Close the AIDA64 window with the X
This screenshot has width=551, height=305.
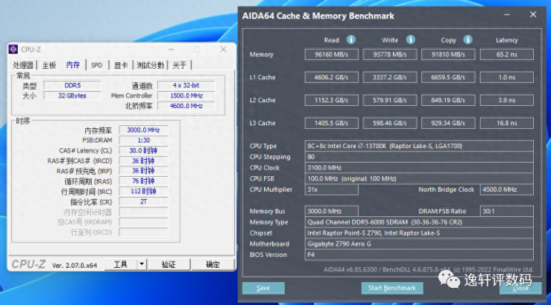click(533, 14)
